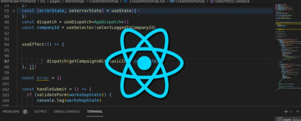Viewport: 301px width, 121px height.
Task: Open the DEBUG CONSOLE tab
Action: (x=67, y=111)
